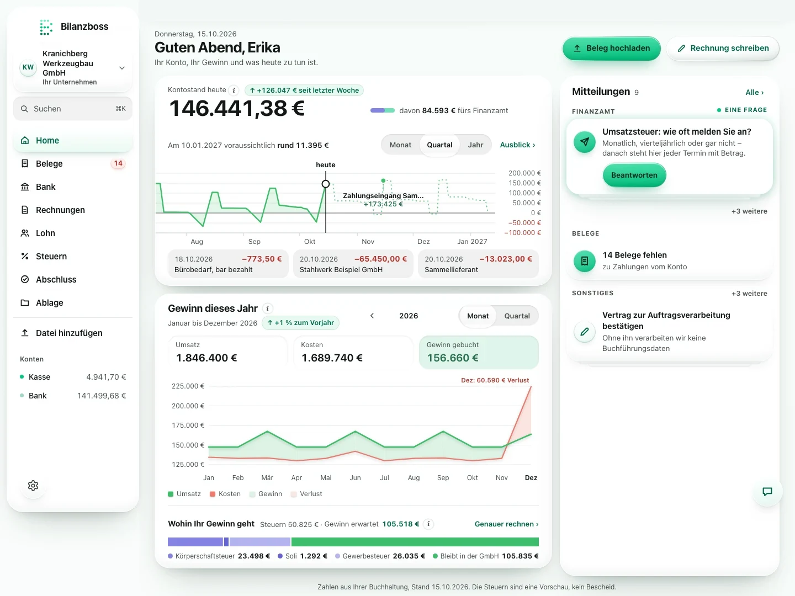Go to previous year with the left arrow
This screenshot has height=596, width=795.
tap(372, 316)
